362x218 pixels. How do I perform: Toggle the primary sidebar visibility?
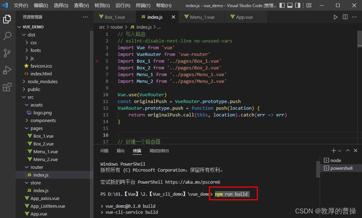pos(281,5)
